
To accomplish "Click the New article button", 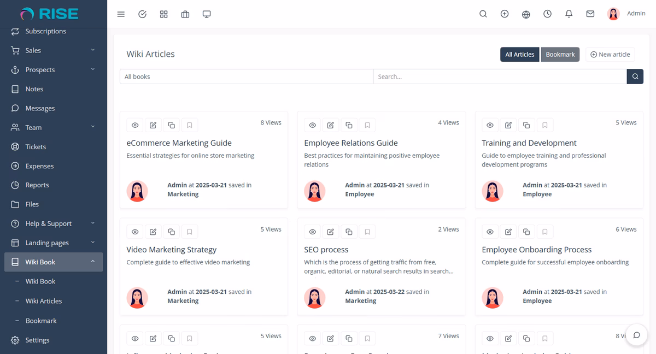I will pos(610,54).
